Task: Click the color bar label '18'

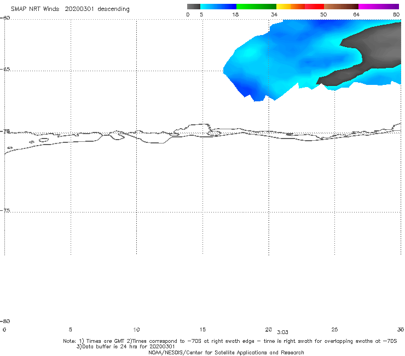Action: 235,14
